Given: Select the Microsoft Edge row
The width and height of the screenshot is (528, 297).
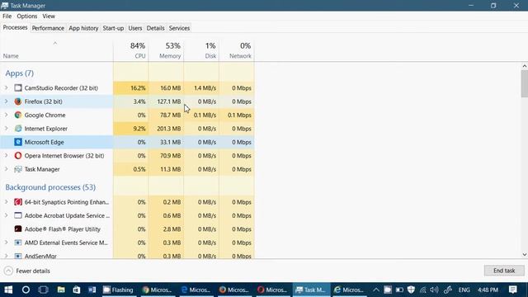Looking at the screenshot, I should point(127,142).
